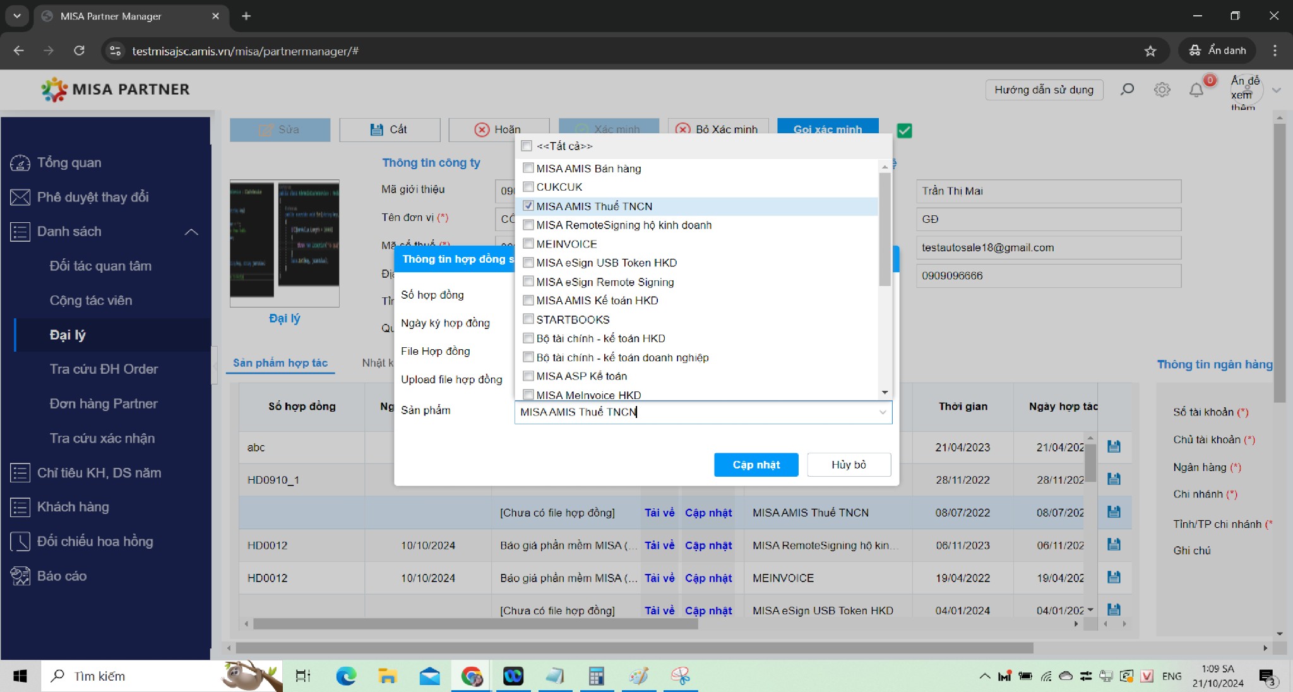Click the green checkmark icon beside Gọi xác minh
The width and height of the screenshot is (1293, 692).
tap(904, 131)
